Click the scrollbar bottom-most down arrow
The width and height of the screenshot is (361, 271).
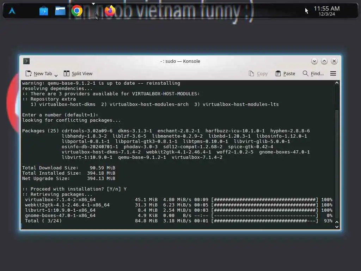(x=337, y=227)
